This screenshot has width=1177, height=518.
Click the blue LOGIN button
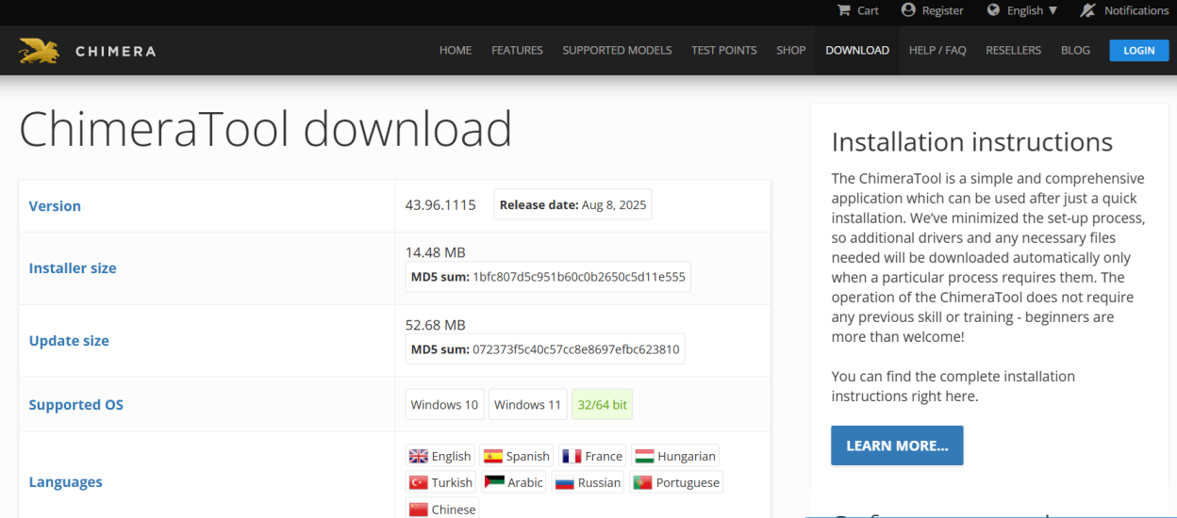point(1139,50)
